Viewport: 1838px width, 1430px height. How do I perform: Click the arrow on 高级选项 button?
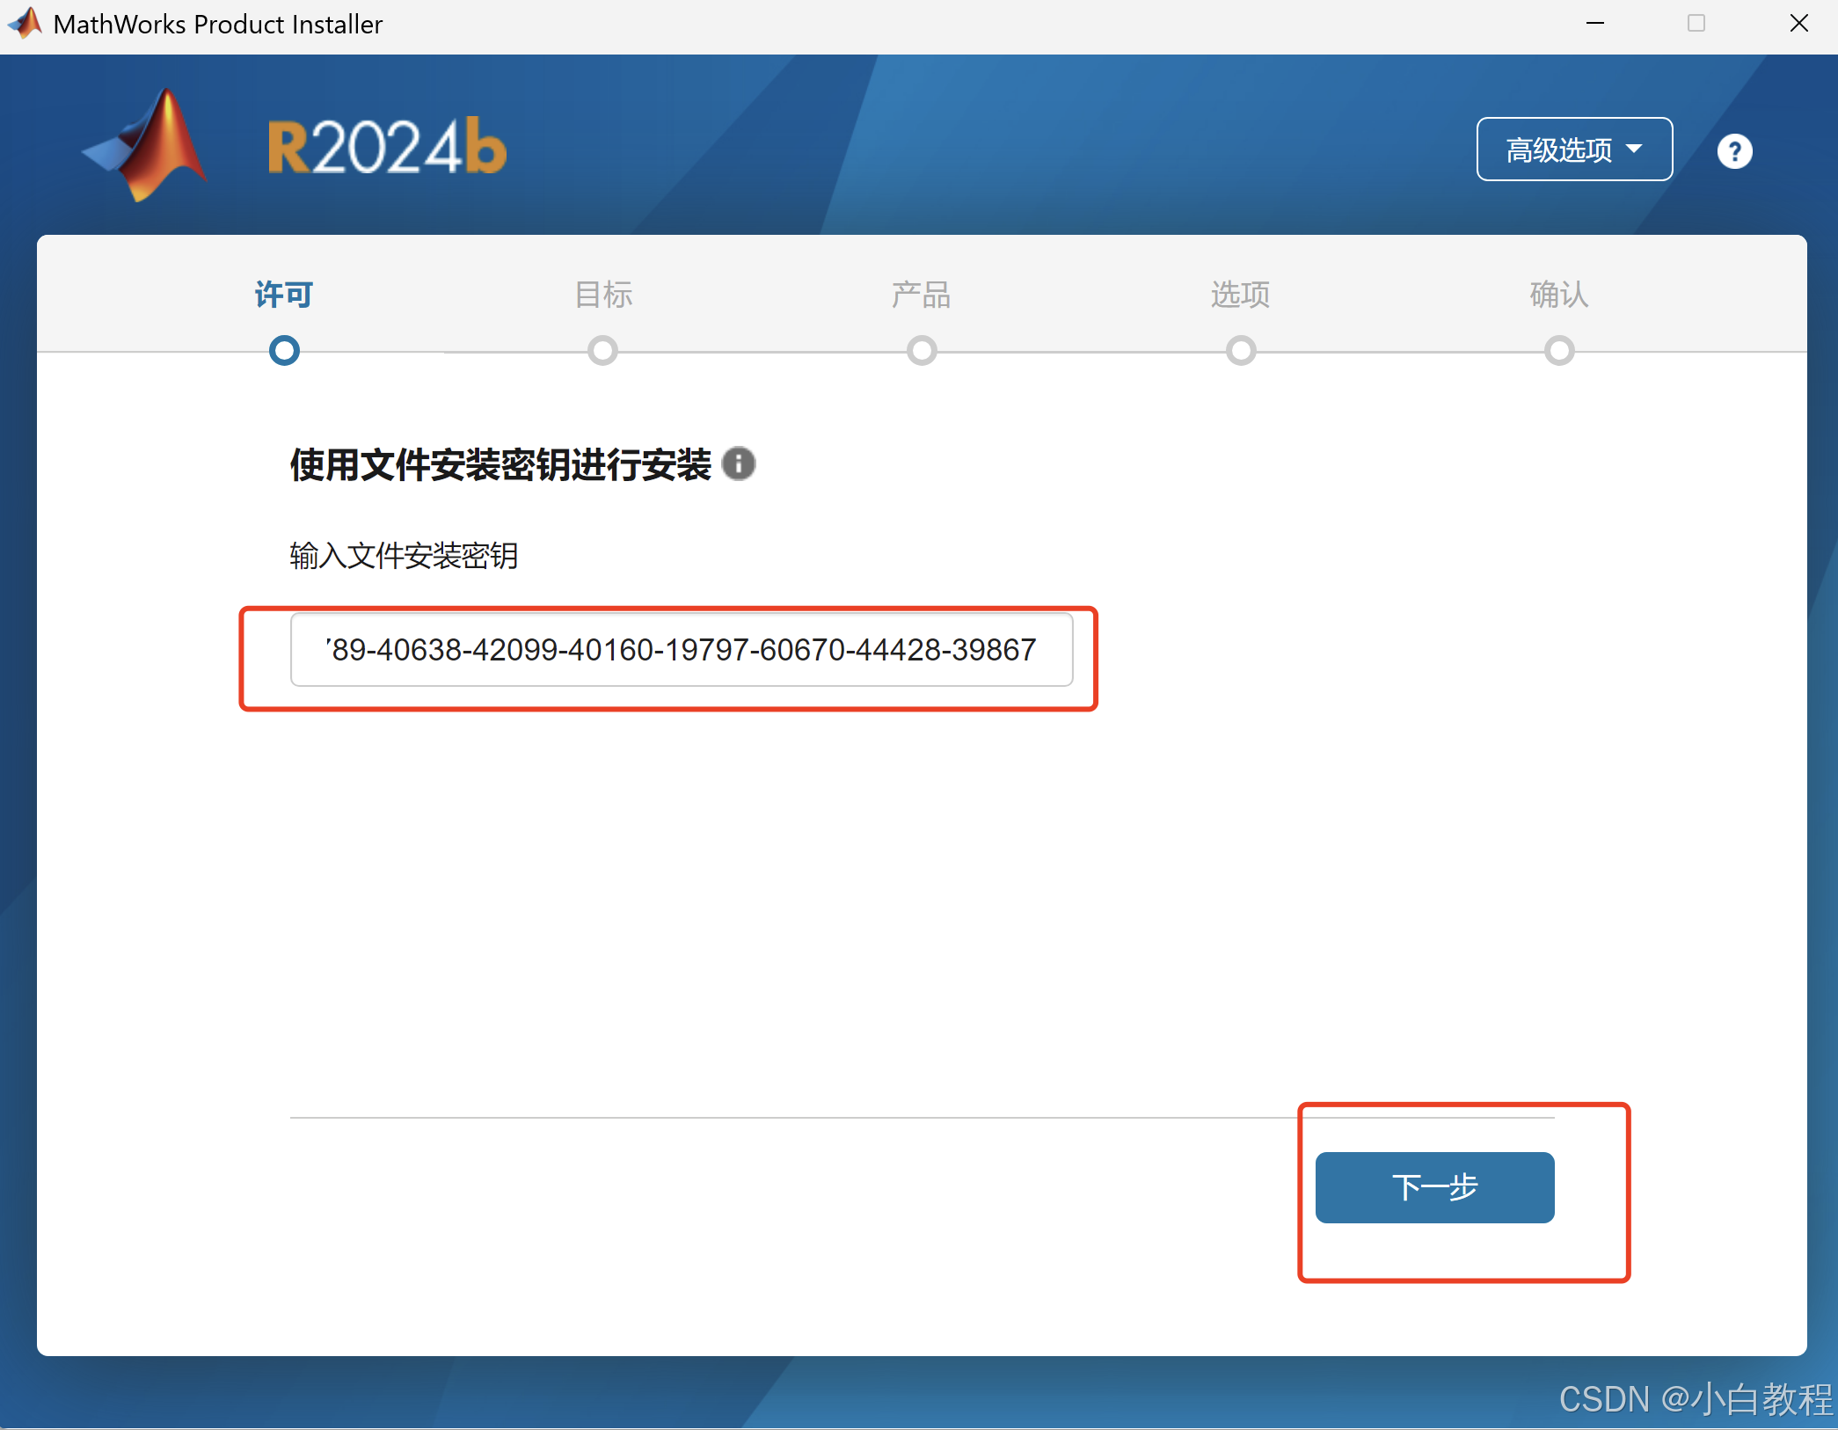1634,149
